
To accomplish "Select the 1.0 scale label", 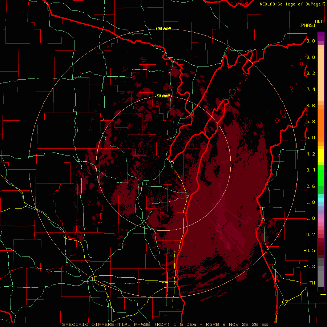I will click(x=311, y=218).
